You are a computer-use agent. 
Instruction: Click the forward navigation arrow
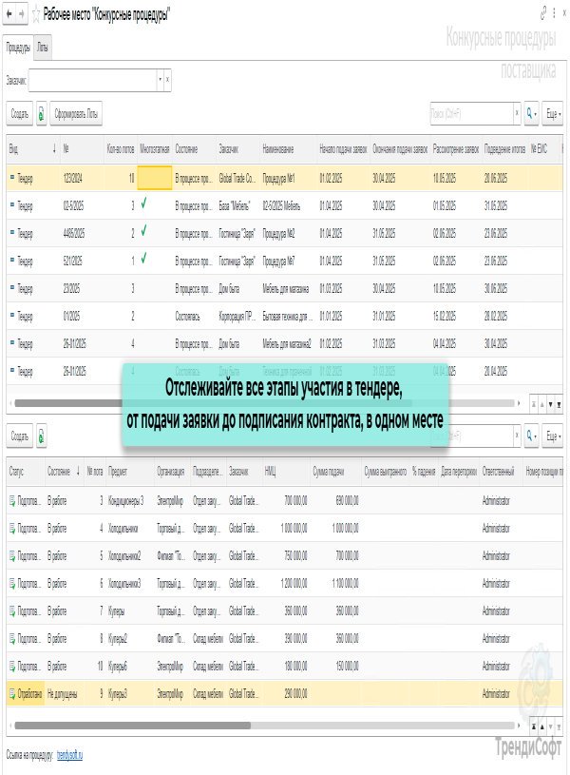point(22,15)
